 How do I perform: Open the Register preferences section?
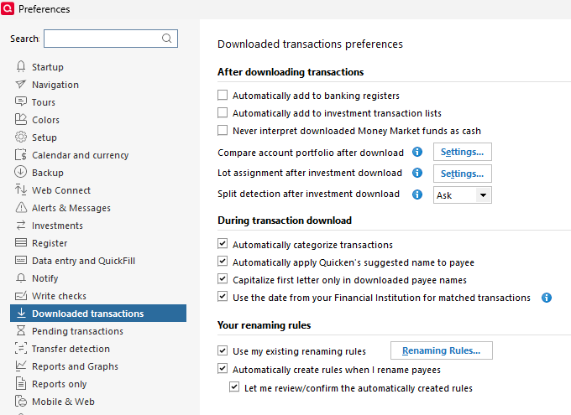coord(50,243)
